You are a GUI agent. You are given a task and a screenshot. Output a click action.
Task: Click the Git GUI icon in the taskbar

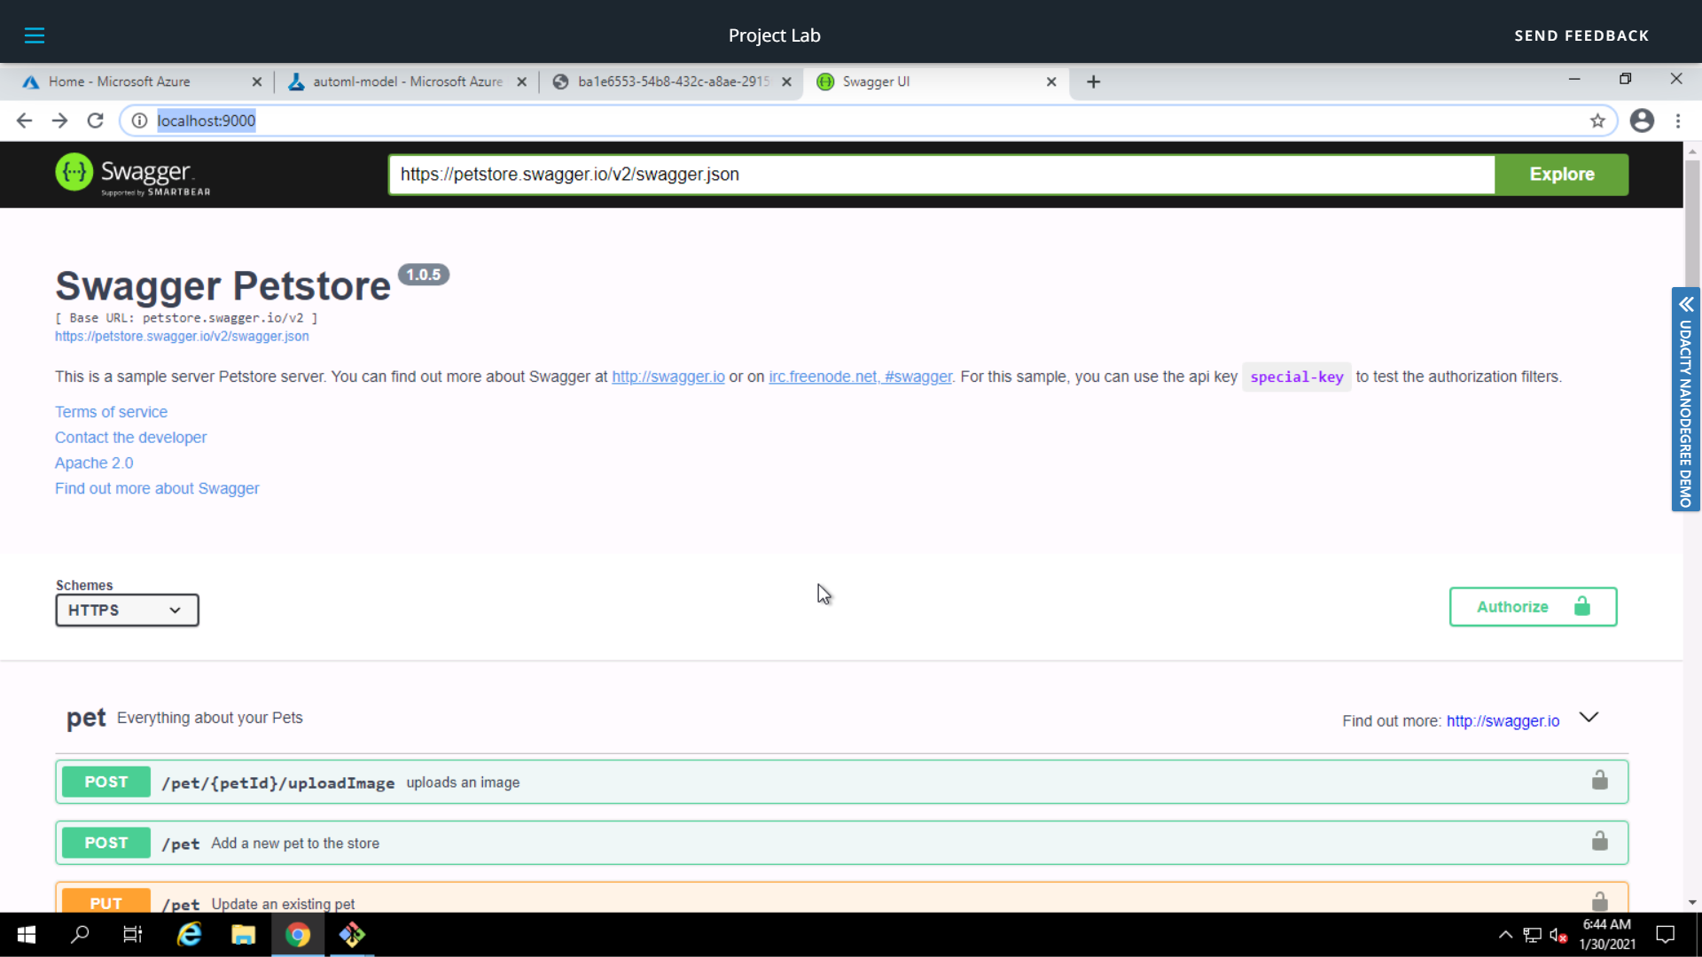click(352, 935)
